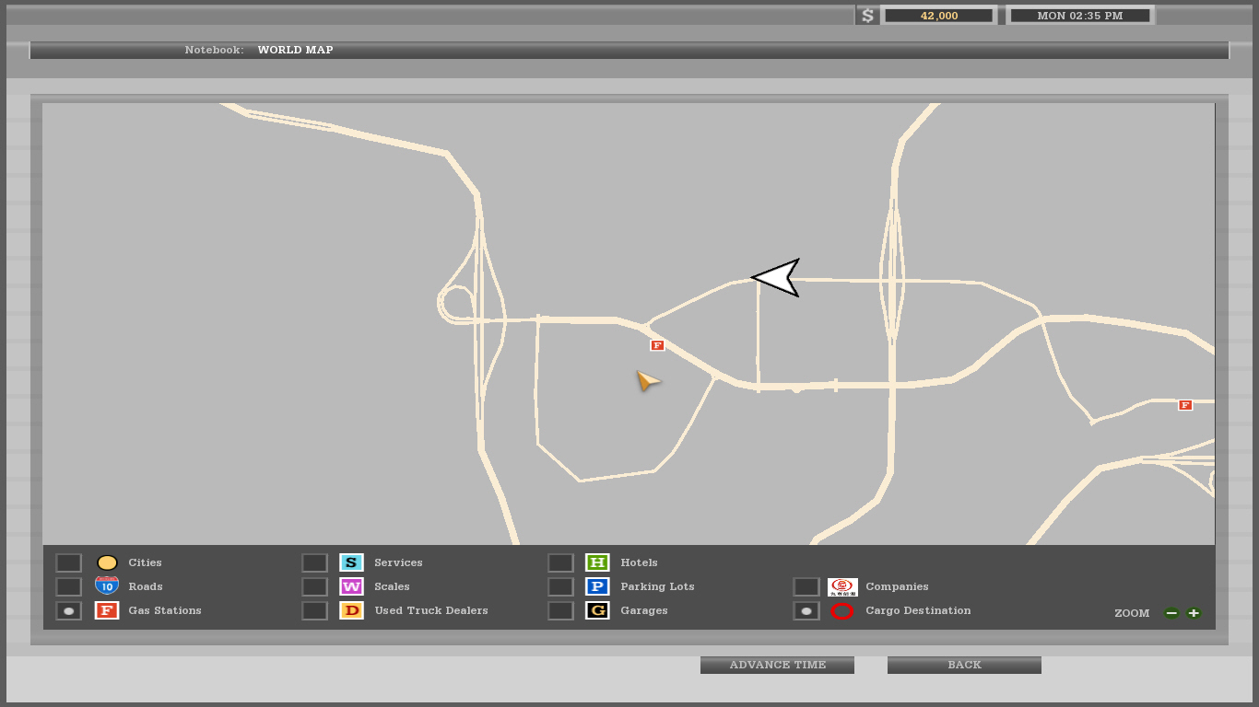Click the money dollar sign icon

point(867,16)
